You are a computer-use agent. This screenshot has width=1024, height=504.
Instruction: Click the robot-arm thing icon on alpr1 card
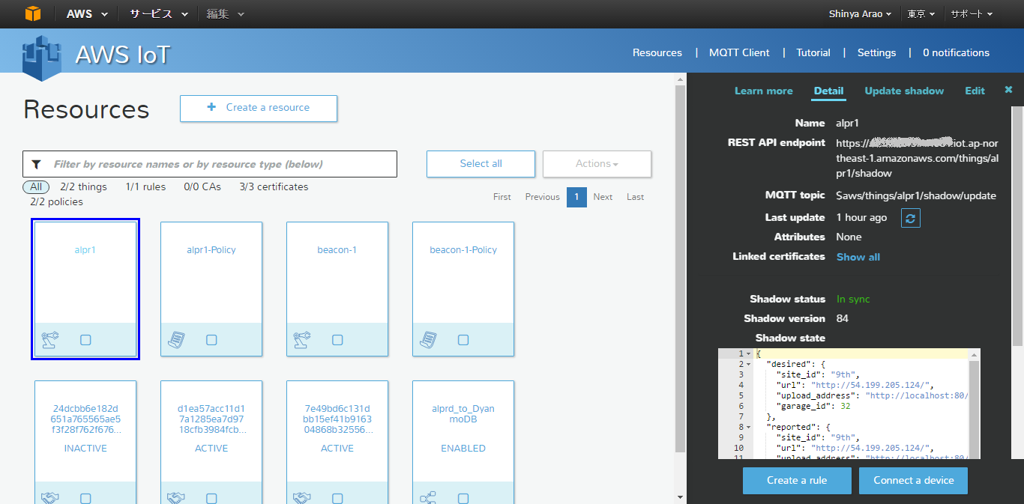(50, 339)
